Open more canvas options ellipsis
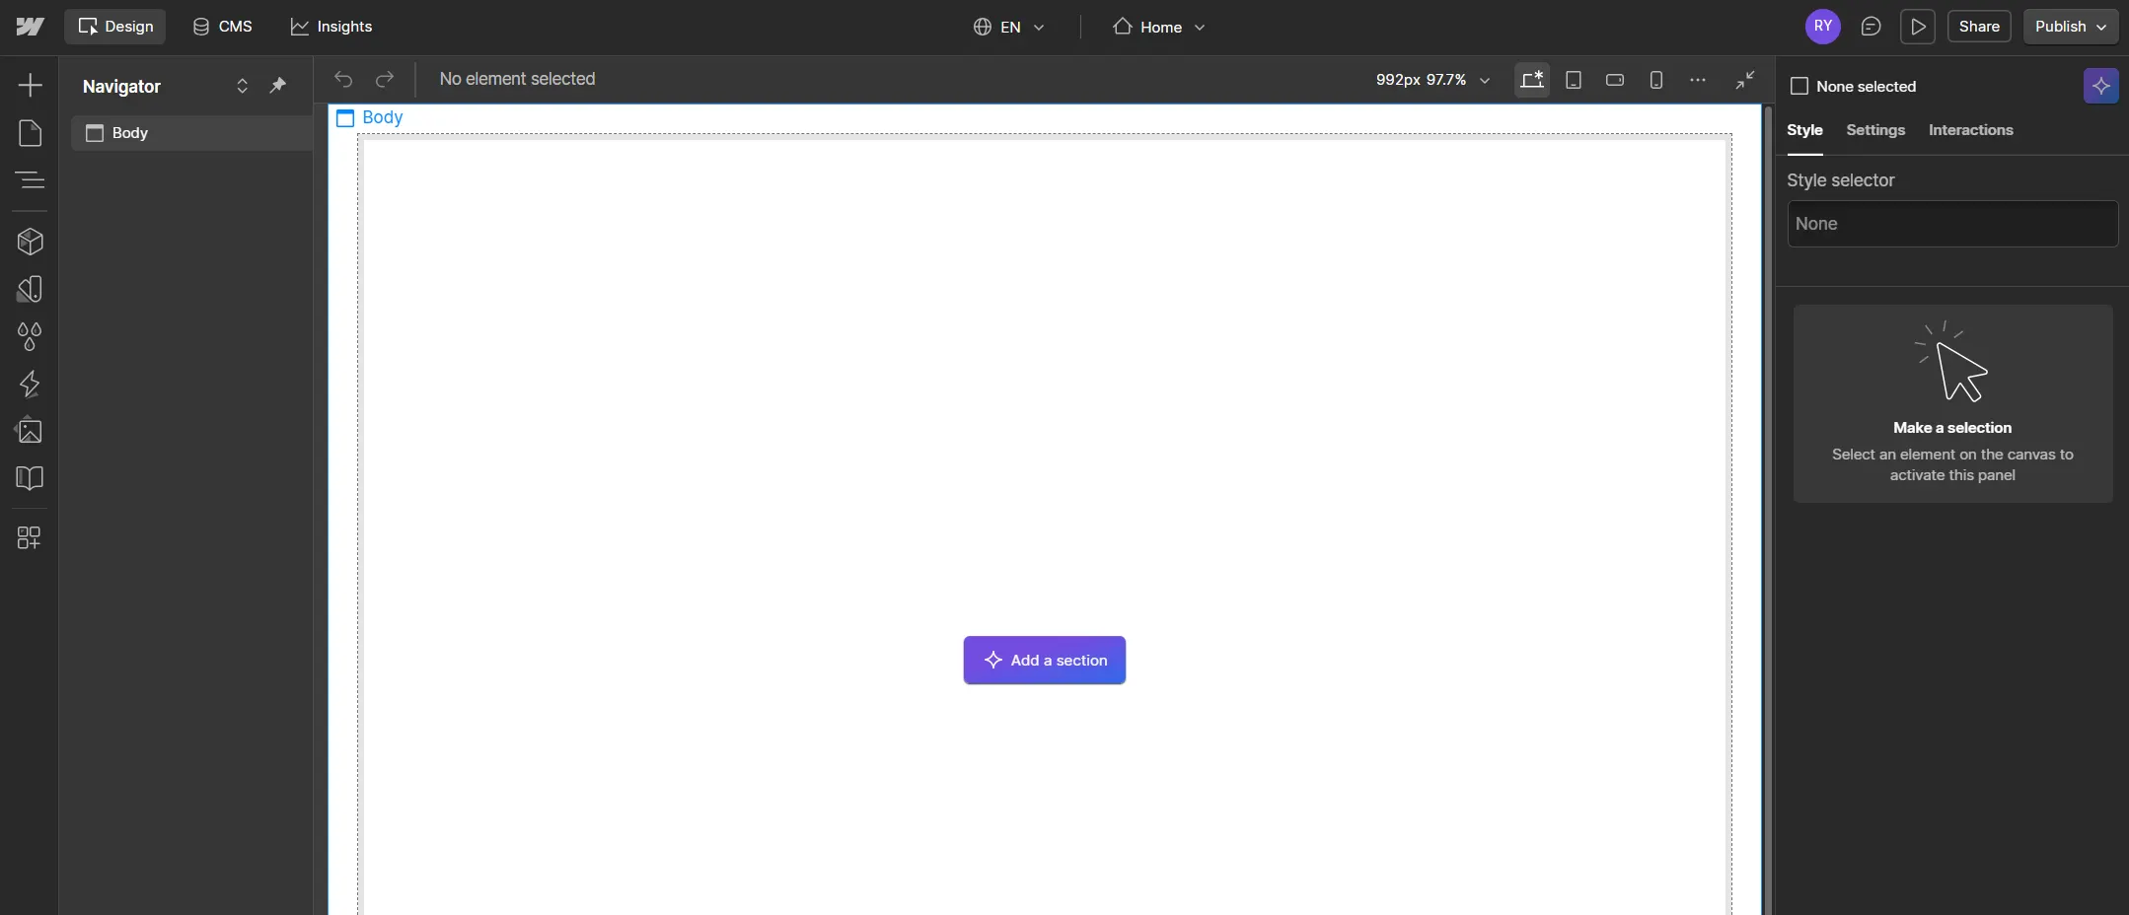This screenshot has width=2129, height=915. [1698, 80]
